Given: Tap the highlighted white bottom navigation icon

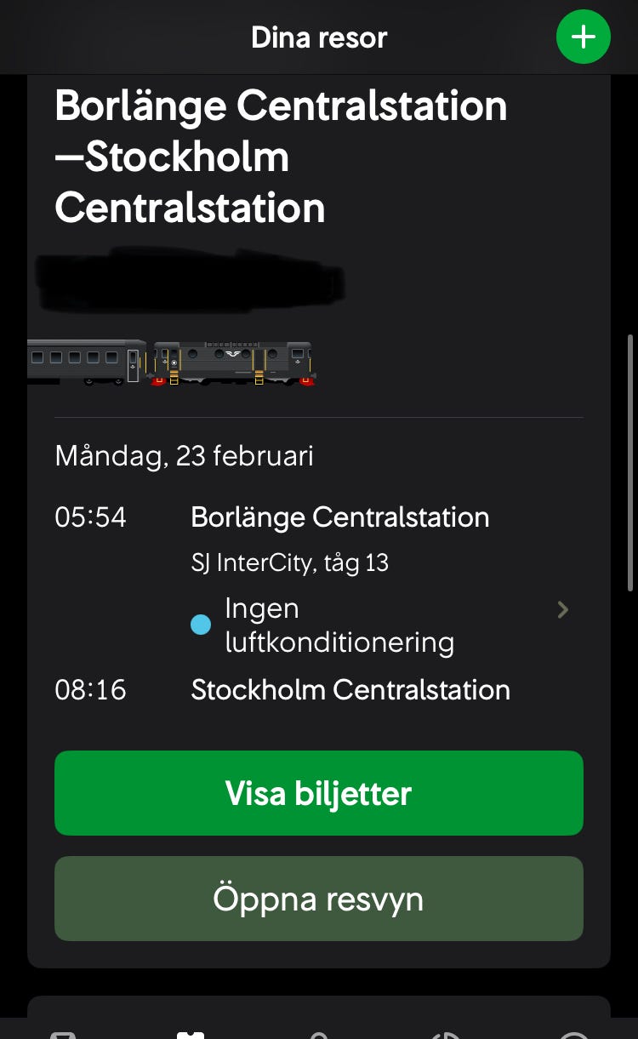Looking at the screenshot, I should coord(191,1033).
